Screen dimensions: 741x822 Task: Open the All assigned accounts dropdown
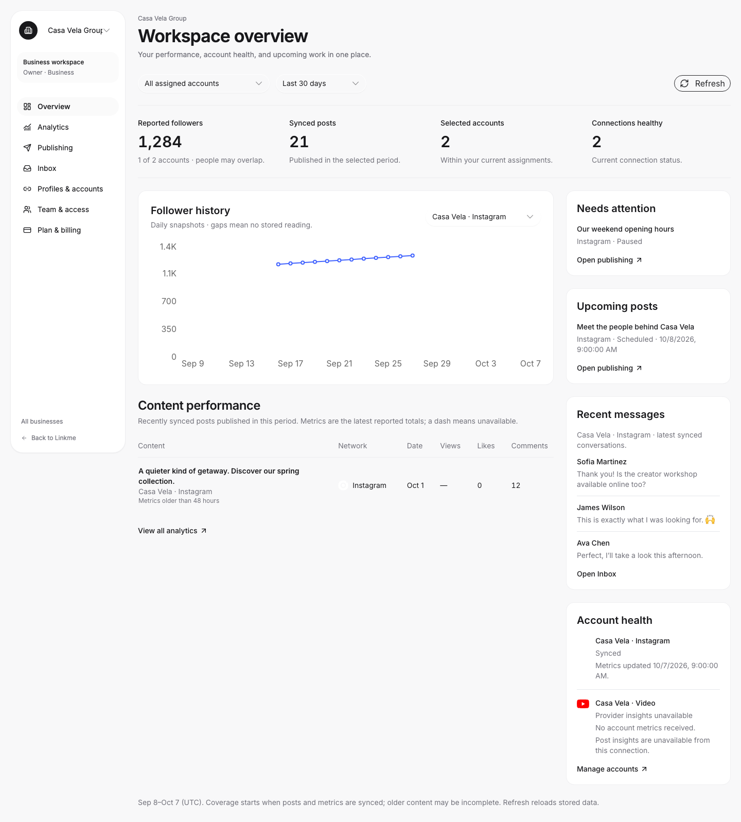[x=203, y=83]
